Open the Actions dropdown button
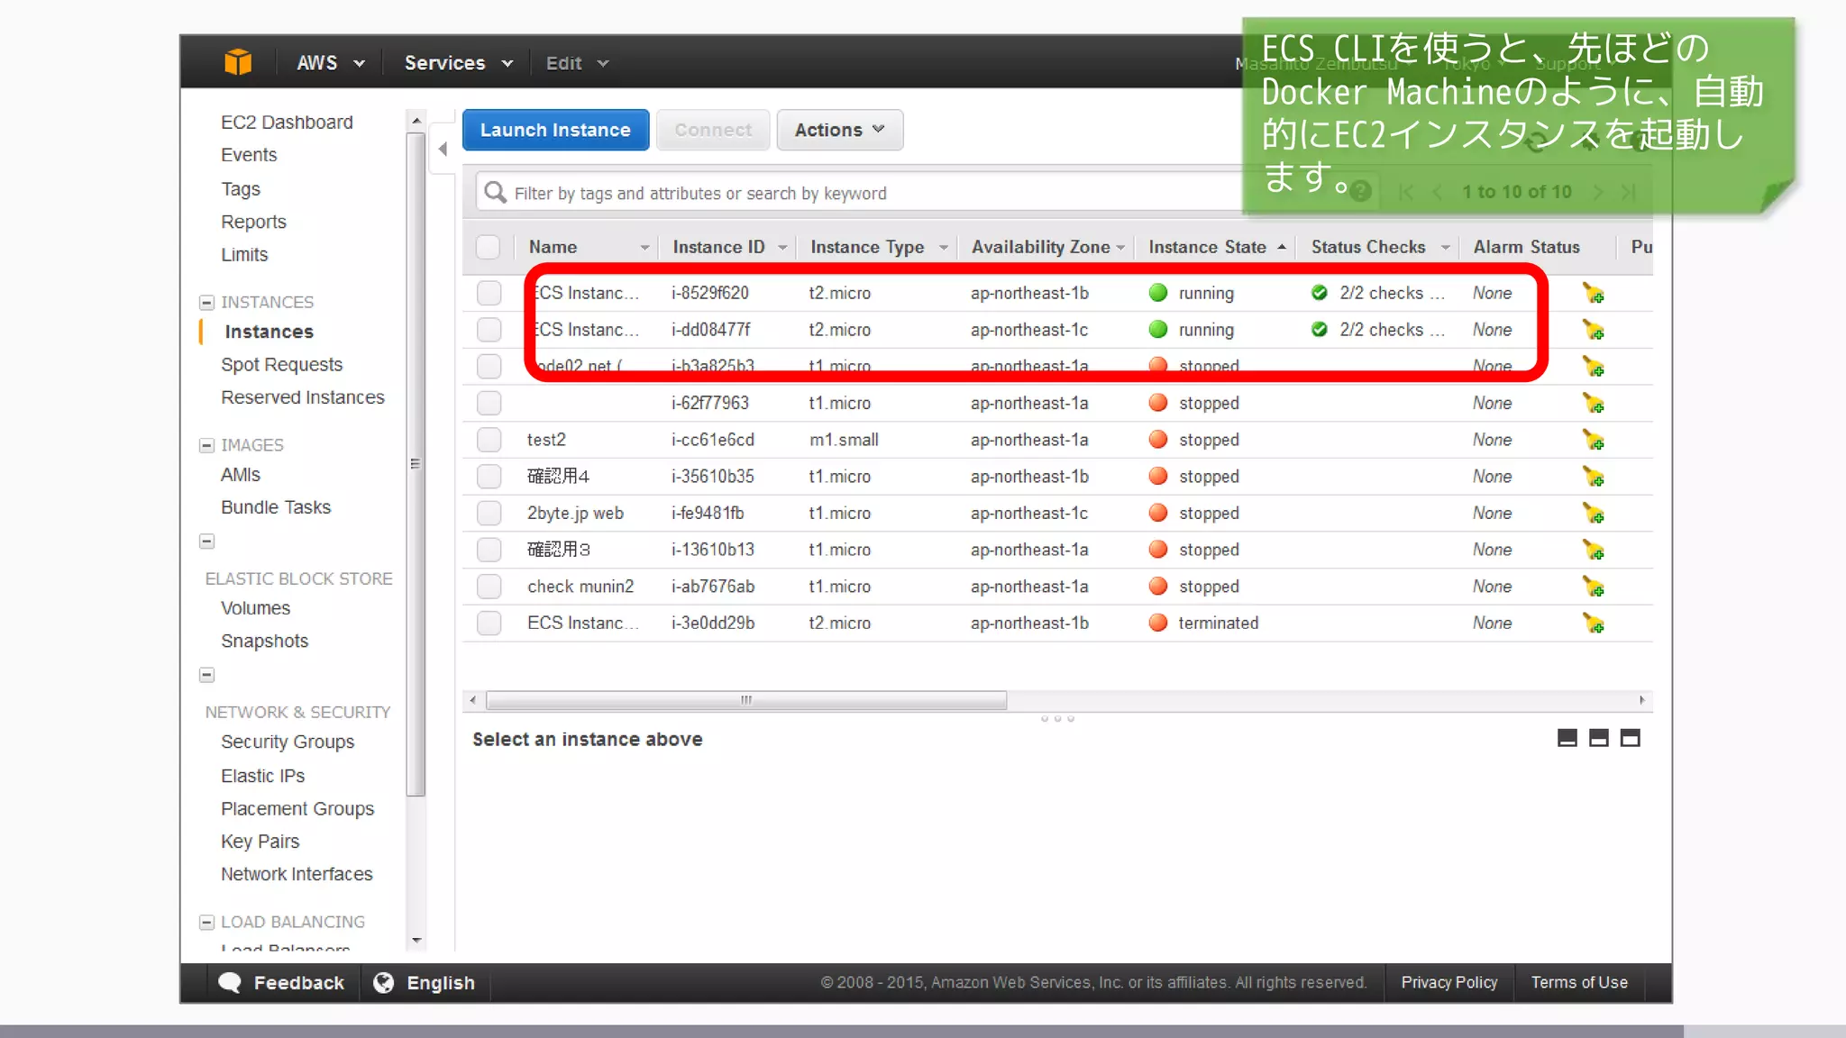 (x=839, y=130)
